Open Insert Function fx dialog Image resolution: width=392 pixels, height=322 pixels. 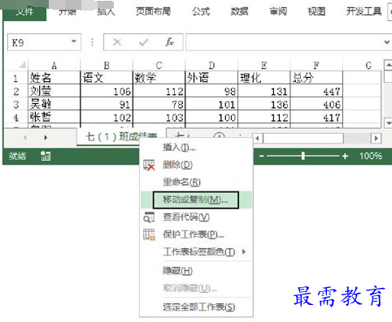click(169, 42)
